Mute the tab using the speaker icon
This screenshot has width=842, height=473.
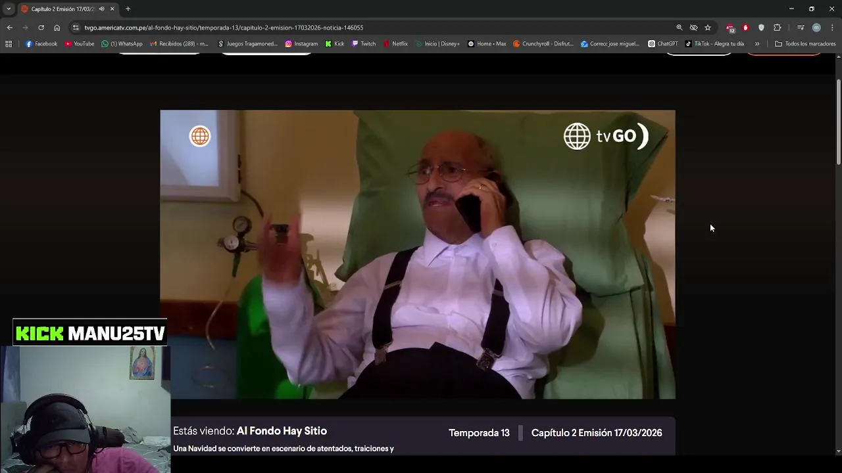click(101, 9)
